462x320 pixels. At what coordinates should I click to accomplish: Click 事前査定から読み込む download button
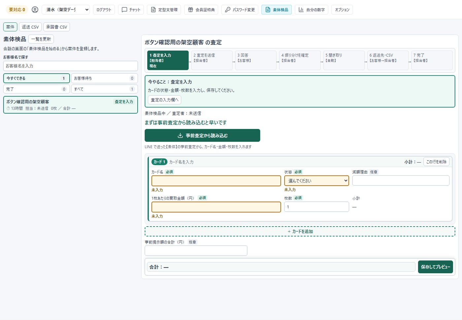(x=202, y=135)
